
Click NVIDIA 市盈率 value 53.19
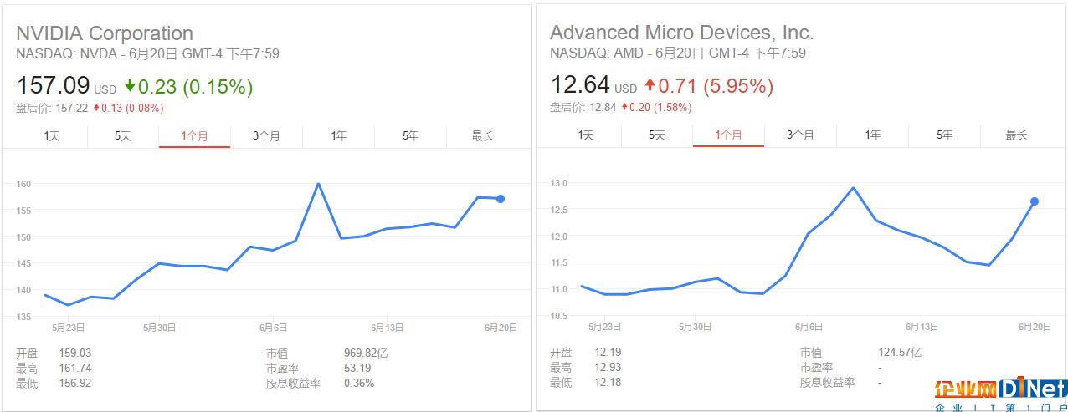(357, 368)
